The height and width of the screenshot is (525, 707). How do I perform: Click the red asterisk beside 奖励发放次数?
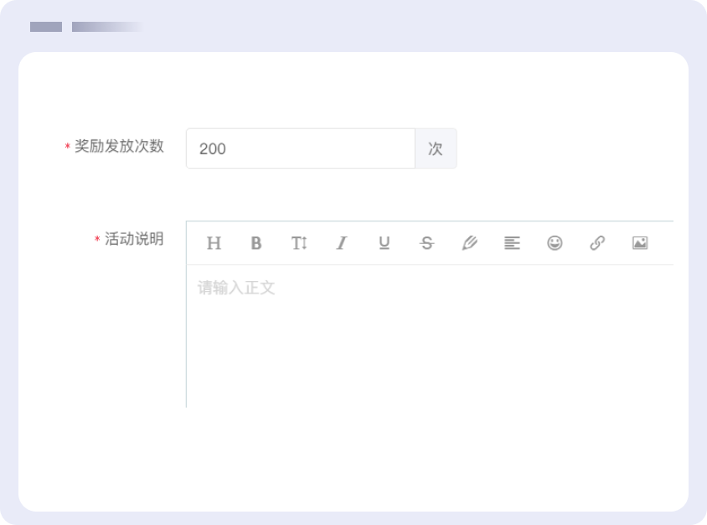67,148
